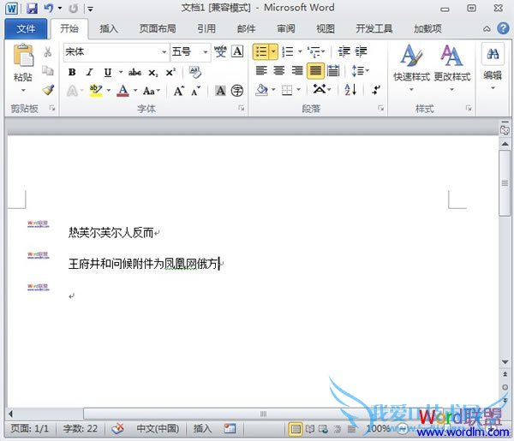Click 中文(中国) language in status bar
The height and width of the screenshot is (441, 514).
(x=158, y=428)
